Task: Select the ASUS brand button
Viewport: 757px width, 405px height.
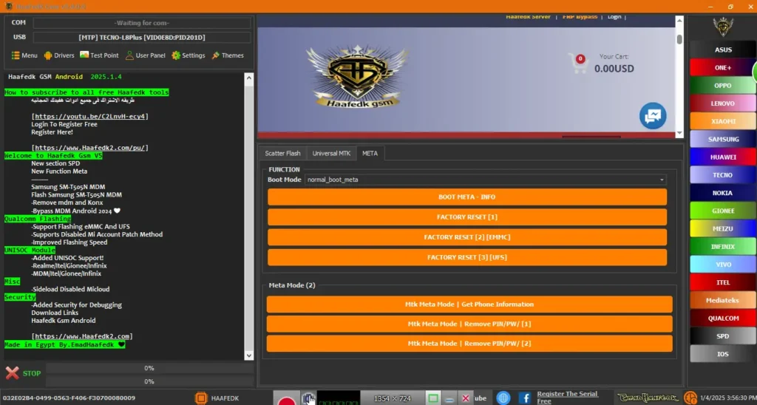Action: point(723,50)
